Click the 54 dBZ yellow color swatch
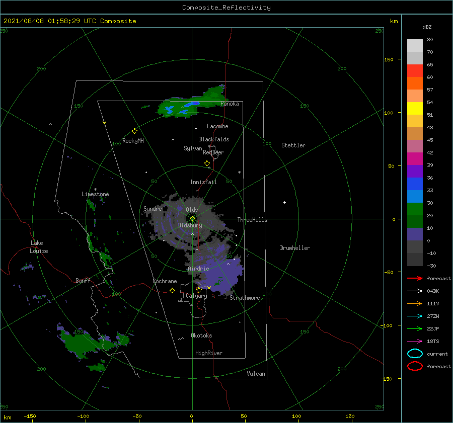 click(x=415, y=108)
